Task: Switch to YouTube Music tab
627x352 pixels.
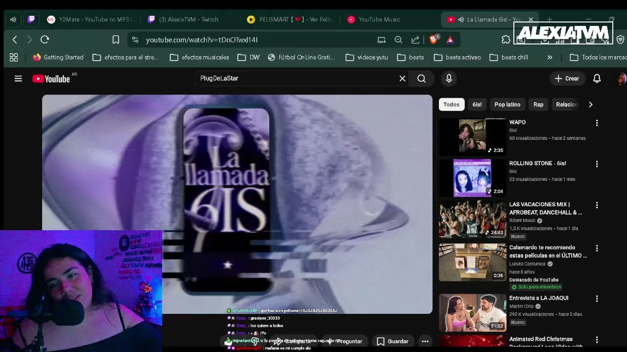Action: [380, 20]
